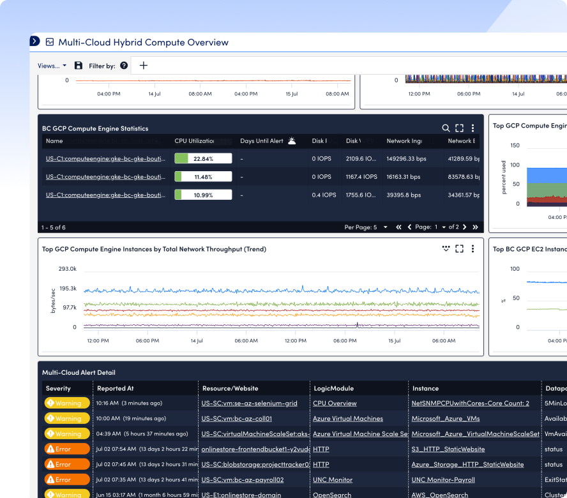Viewport: 567px width, 498px height.
Task: Expand Network Throughput Trend widget to fullscreen
Action: (x=459, y=248)
